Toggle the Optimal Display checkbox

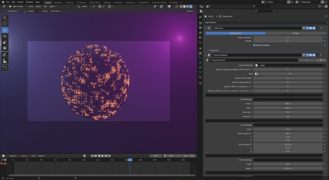click(254, 45)
